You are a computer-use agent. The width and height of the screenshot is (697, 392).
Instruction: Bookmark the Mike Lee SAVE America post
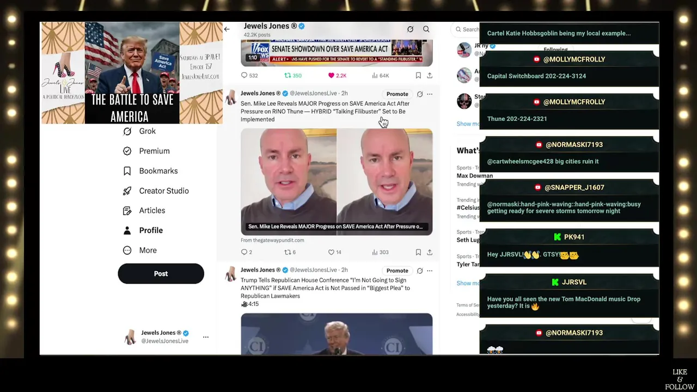pyautogui.click(x=418, y=252)
